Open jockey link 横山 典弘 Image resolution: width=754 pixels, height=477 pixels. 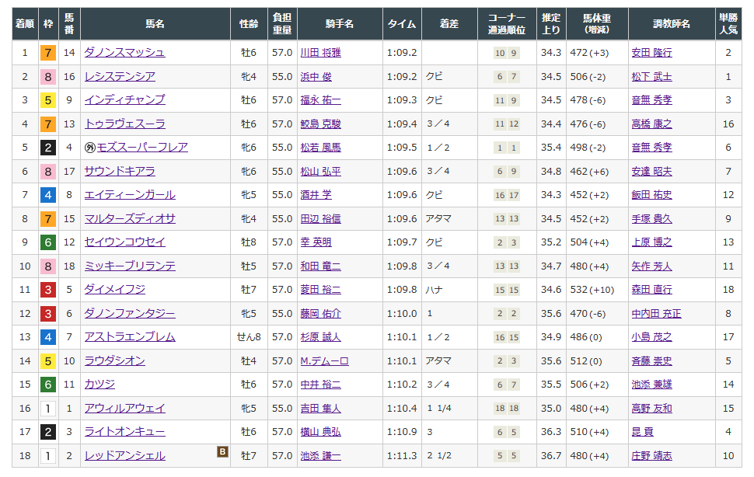click(x=321, y=432)
